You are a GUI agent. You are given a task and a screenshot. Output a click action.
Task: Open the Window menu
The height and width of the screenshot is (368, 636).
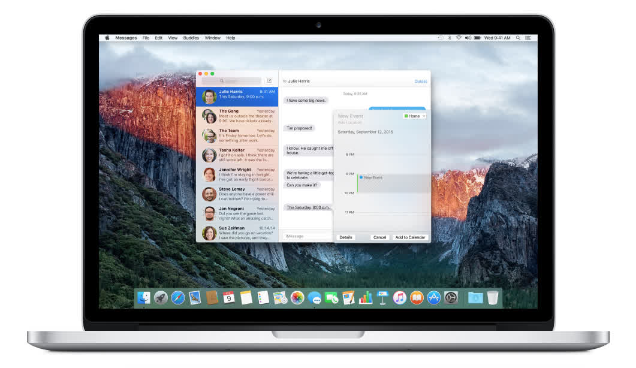pos(213,38)
